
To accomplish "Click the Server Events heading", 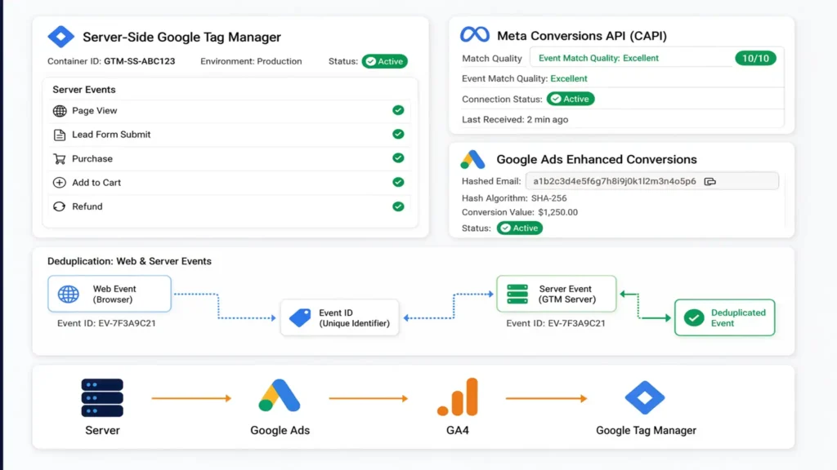I will [84, 90].
